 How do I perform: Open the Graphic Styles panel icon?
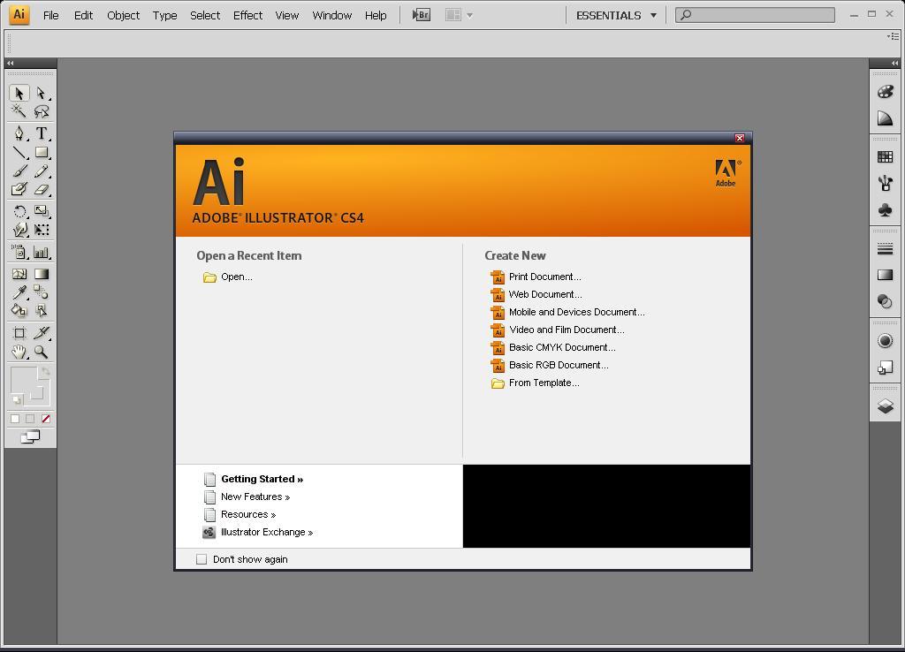[x=885, y=367]
